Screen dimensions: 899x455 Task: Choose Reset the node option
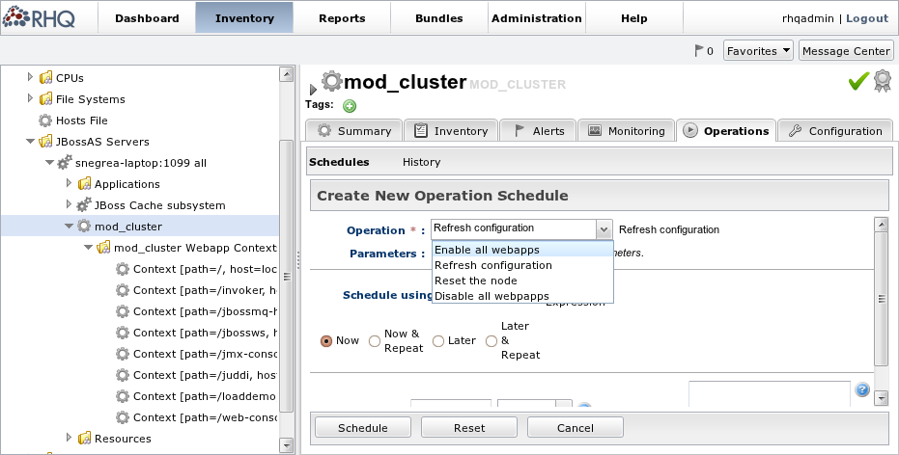click(x=522, y=281)
